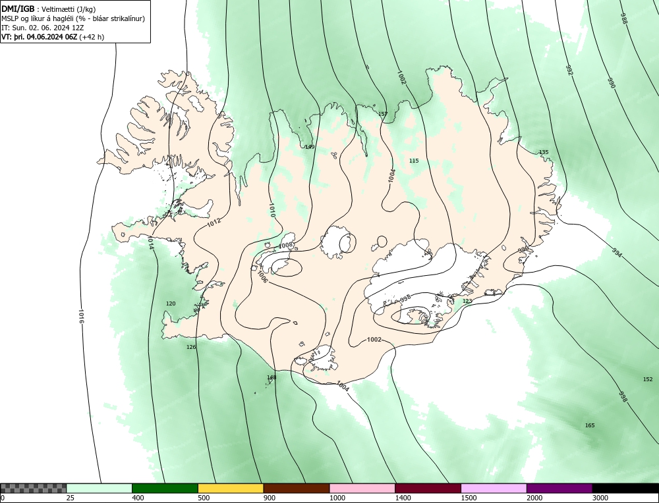Click the yellow 500–900 legend swatch
This screenshot has width=659, height=503.
[x=231, y=489]
